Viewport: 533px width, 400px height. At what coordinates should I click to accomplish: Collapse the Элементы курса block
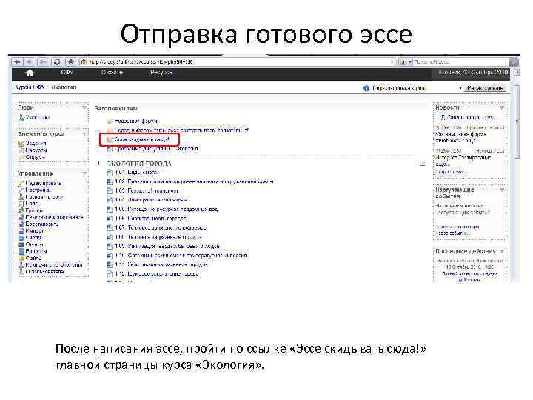click(84, 133)
